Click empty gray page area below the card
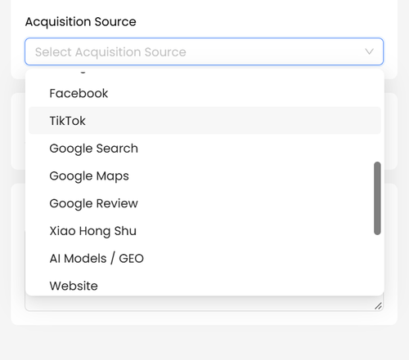Image resolution: width=409 pixels, height=360 pixels. 204,343
